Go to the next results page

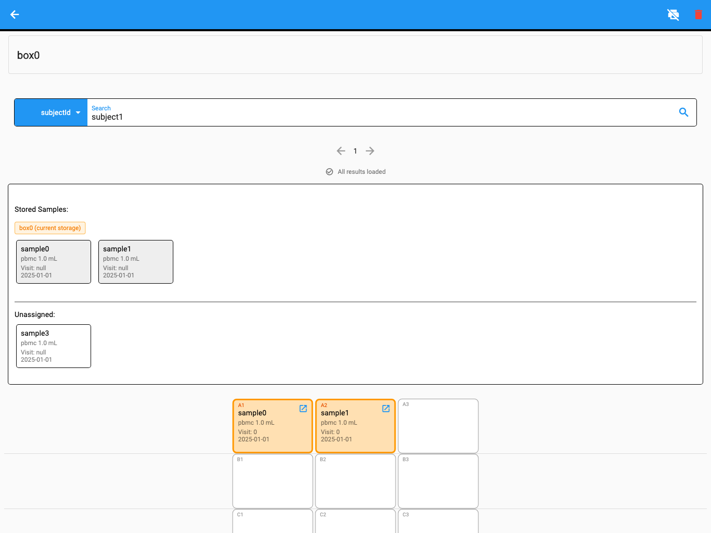pyautogui.click(x=370, y=151)
